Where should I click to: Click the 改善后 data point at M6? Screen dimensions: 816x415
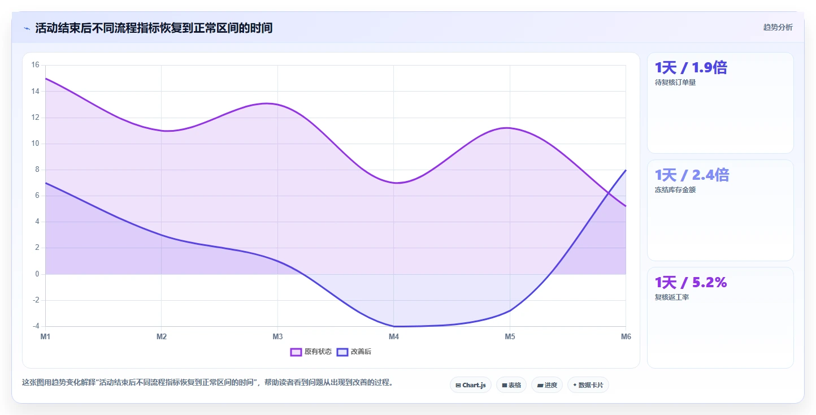click(x=626, y=170)
